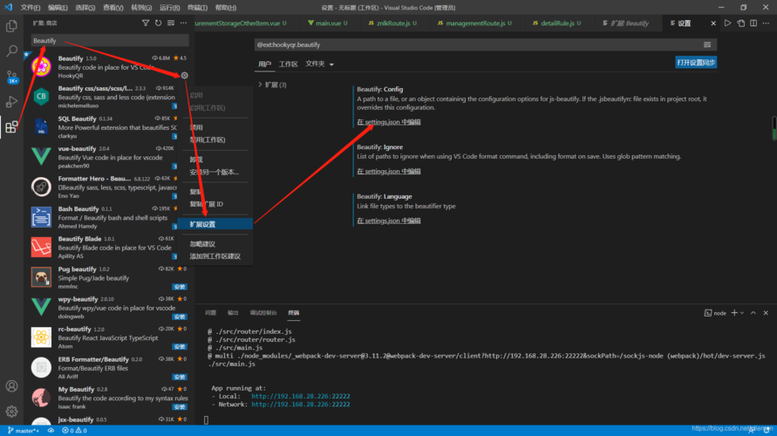Open the Accounts icon in activity bar
The height and width of the screenshot is (436, 777).
pos(11,385)
